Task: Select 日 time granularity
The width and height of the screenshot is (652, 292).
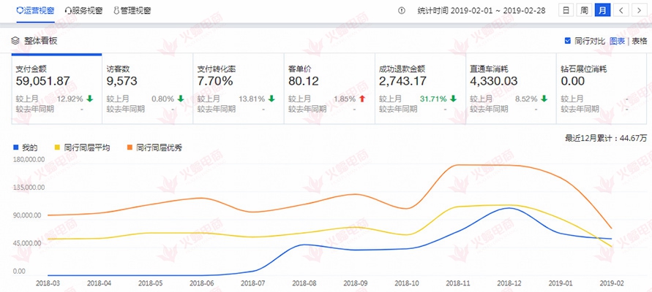Action: [566, 10]
